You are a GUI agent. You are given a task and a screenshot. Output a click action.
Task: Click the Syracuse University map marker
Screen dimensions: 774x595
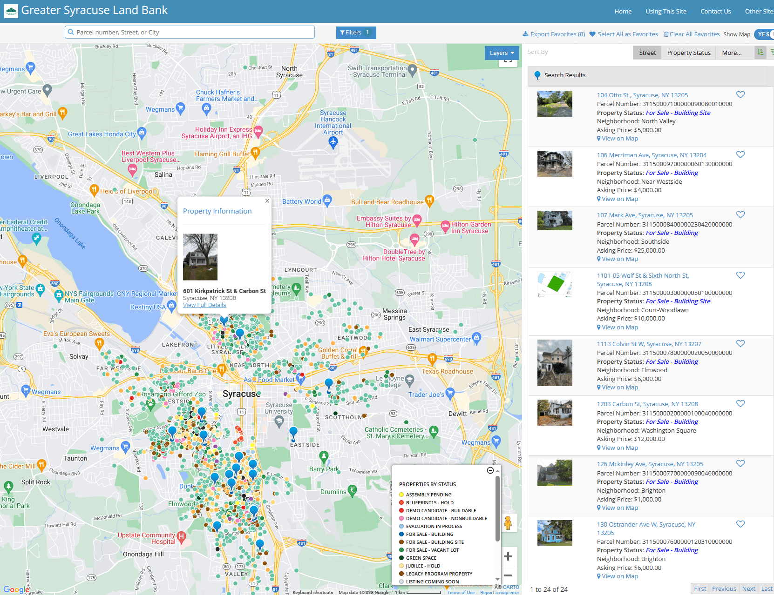pos(279,421)
